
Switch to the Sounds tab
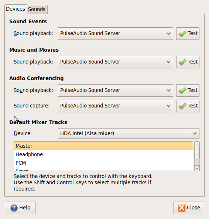[x=37, y=9]
